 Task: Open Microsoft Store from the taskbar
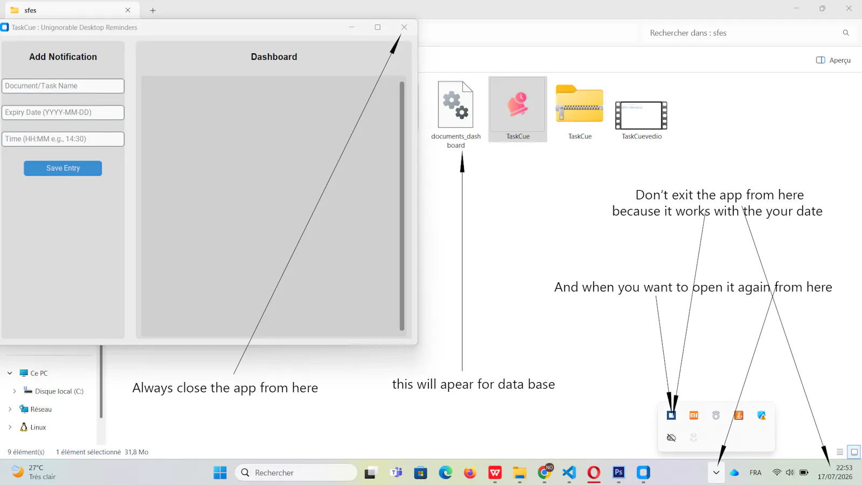tap(421, 473)
